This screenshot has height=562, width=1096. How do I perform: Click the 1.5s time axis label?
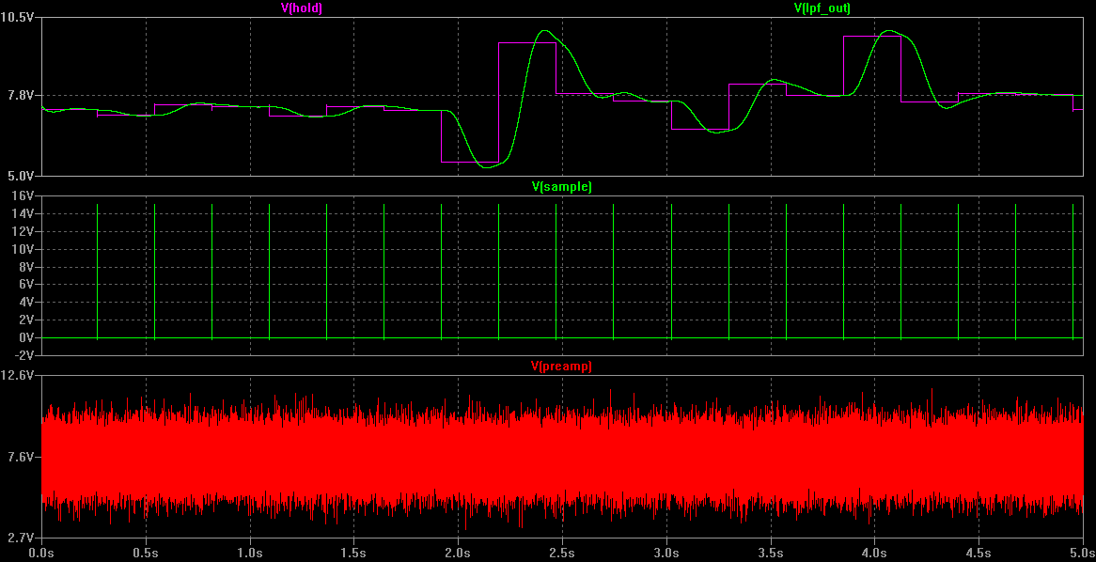[x=354, y=553]
